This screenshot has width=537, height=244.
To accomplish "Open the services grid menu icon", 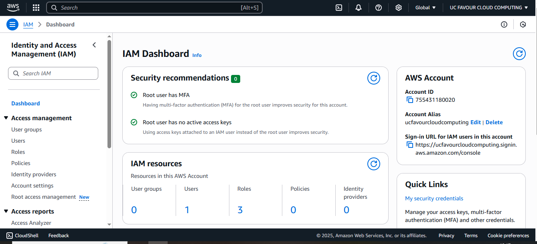I will 36,8.
